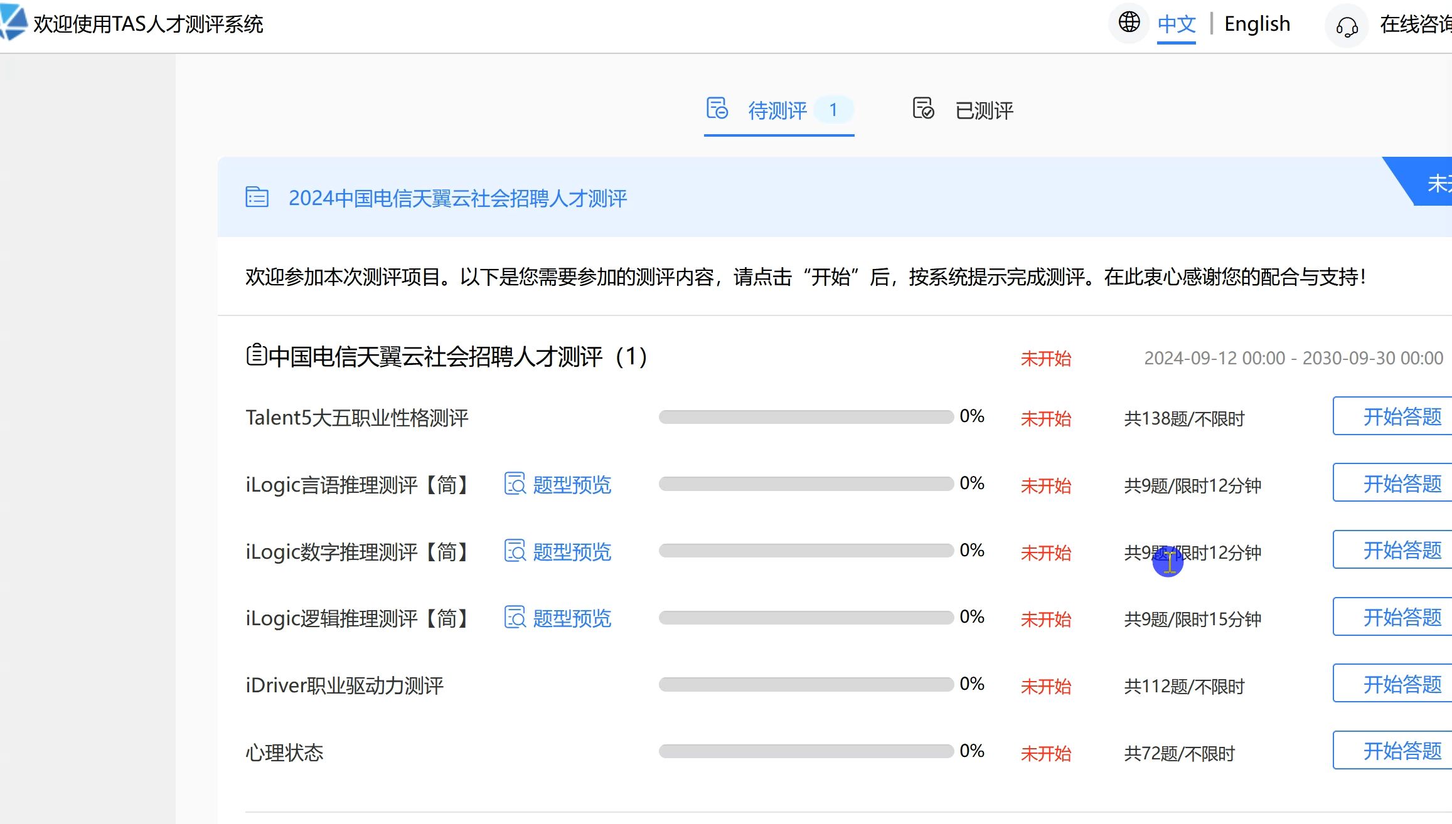Click the count badge 1 on 待测评
Image resolution: width=1452 pixels, height=824 pixels.
point(833,110)
